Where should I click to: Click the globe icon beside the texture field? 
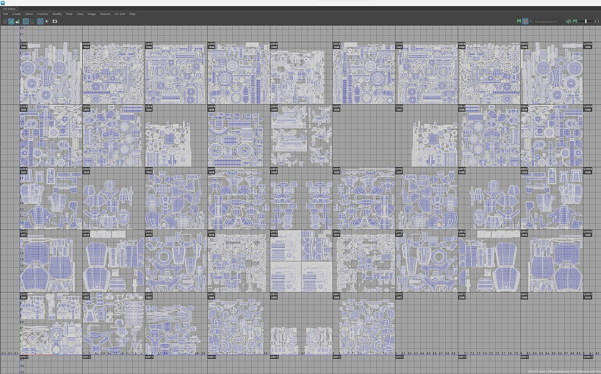pyautogui.click(x=569, y=21)
